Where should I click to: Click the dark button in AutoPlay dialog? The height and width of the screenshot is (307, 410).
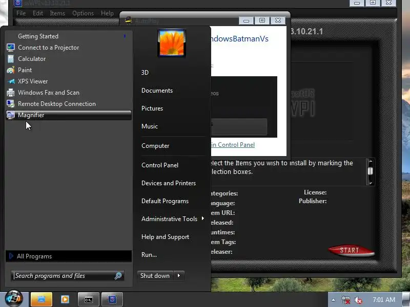239,126
